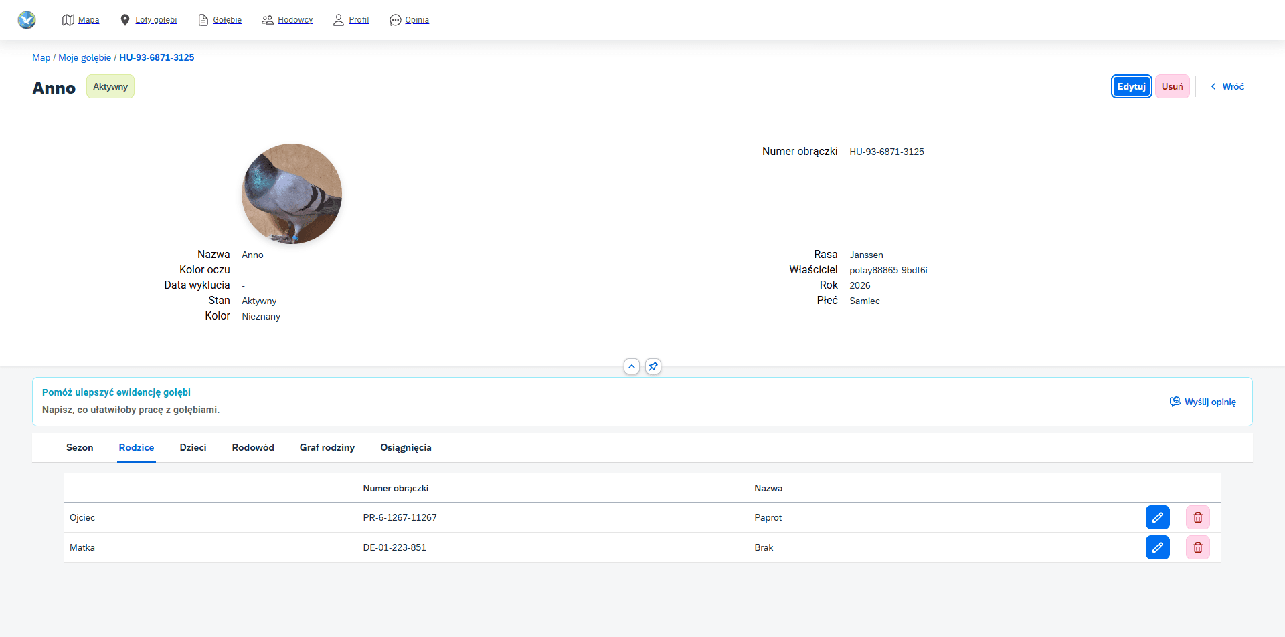The image size is (1285, 637).
Task: Click the Usuń button
Action: (x=1172, y=86)
